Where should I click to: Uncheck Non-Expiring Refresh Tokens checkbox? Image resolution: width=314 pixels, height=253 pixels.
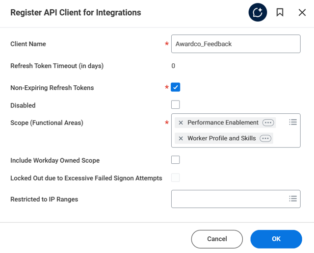[176, 87]
